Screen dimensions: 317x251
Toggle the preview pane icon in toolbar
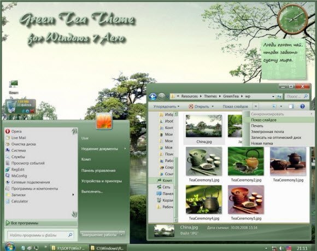pyautogui.click(x=291, y=107)
